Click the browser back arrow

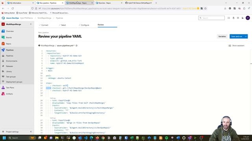coord(3,8)
